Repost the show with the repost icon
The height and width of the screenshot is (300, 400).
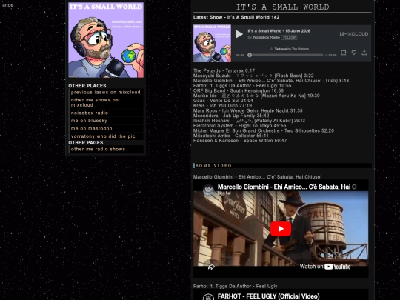tap(344, 53)
